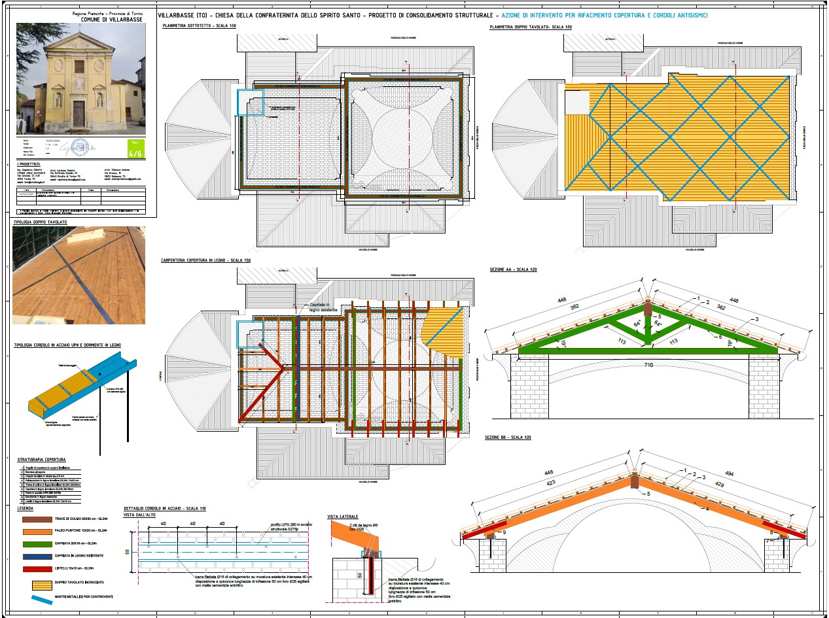The image size is (829, 618).
Task: Click 'Barriera al vapore' row in stratigrafia table
Action: click(51, 473)
